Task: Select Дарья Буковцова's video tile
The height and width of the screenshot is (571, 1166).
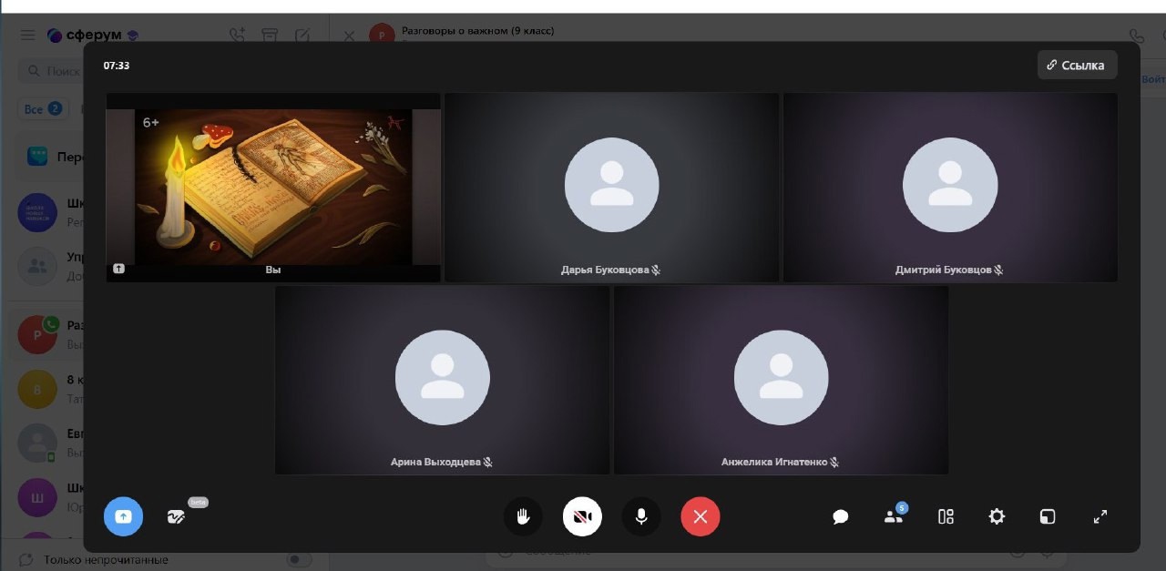Action: 611,188
